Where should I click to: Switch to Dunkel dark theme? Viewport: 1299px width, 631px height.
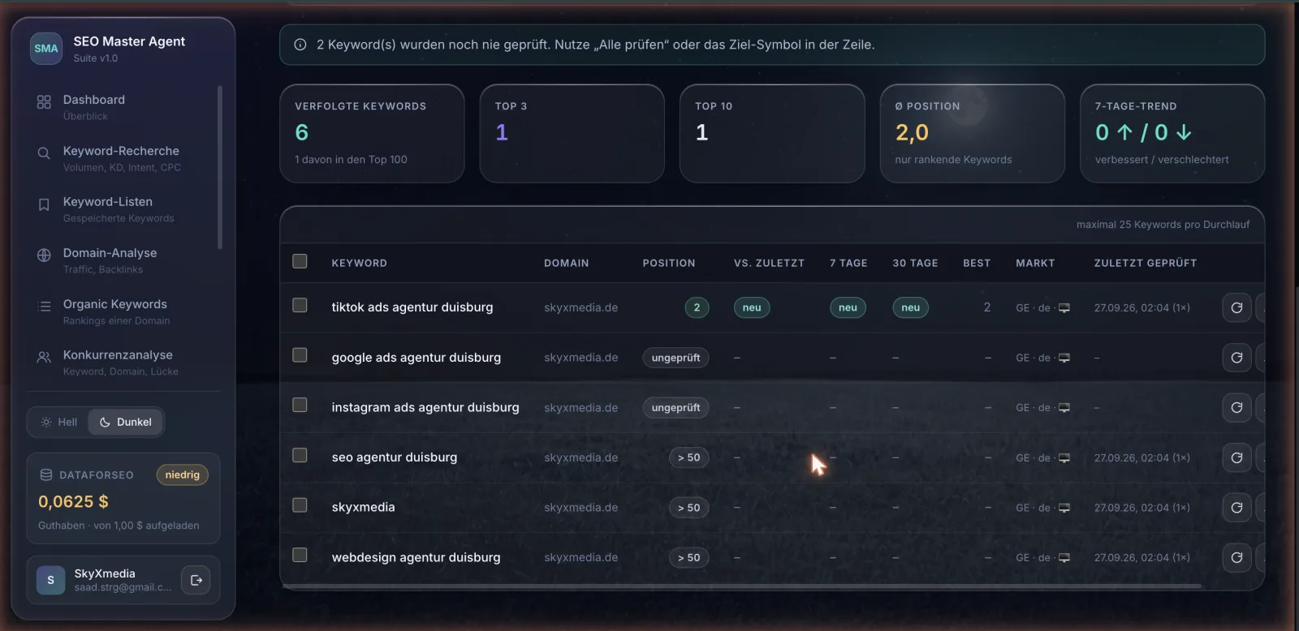point(126,422)
